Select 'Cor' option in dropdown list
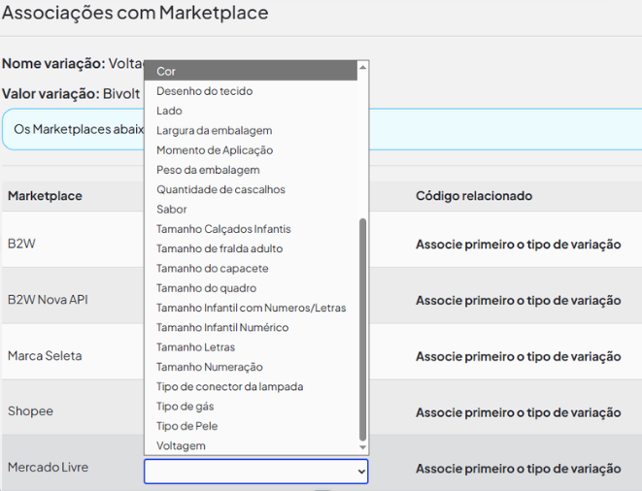Viewport: 642px width, 491px height. click(166, 71)
